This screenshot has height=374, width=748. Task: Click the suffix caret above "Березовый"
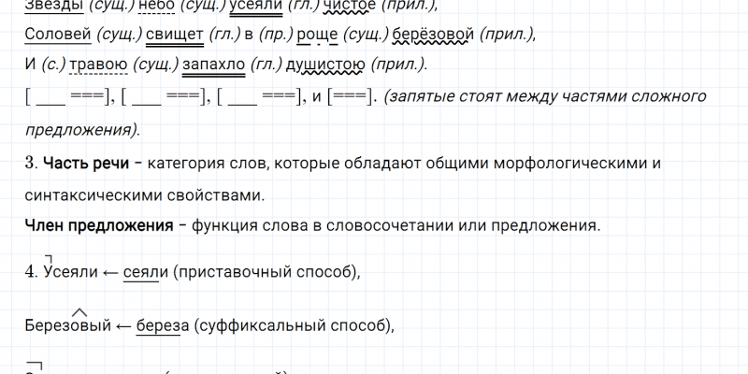click(x=80, y=312)
